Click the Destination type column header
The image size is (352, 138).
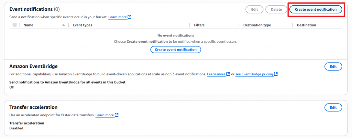tap(257, 25)
